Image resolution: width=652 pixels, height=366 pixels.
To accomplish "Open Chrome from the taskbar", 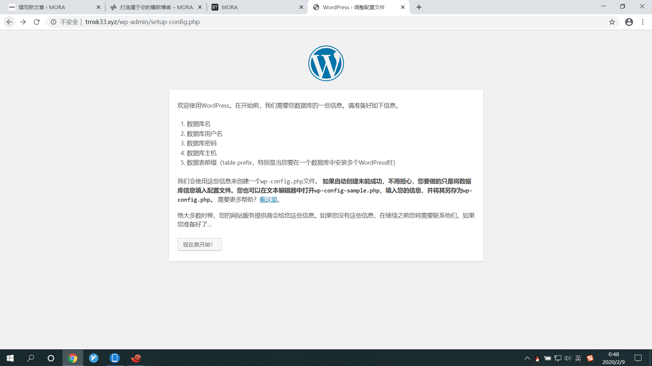I will tap(73, 358).
